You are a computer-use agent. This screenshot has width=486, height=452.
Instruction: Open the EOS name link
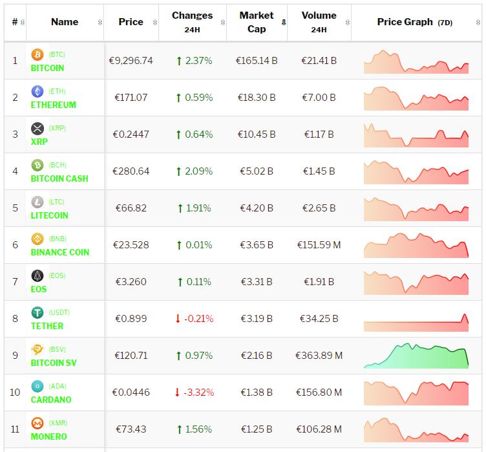pos(39,289)
